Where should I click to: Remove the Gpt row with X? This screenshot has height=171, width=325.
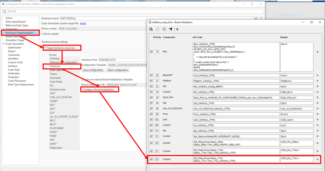pyautogui.click(x=317, y=103)
